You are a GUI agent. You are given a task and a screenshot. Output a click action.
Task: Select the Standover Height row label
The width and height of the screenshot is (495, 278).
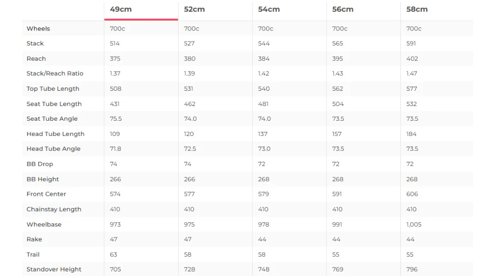point(54,269)
